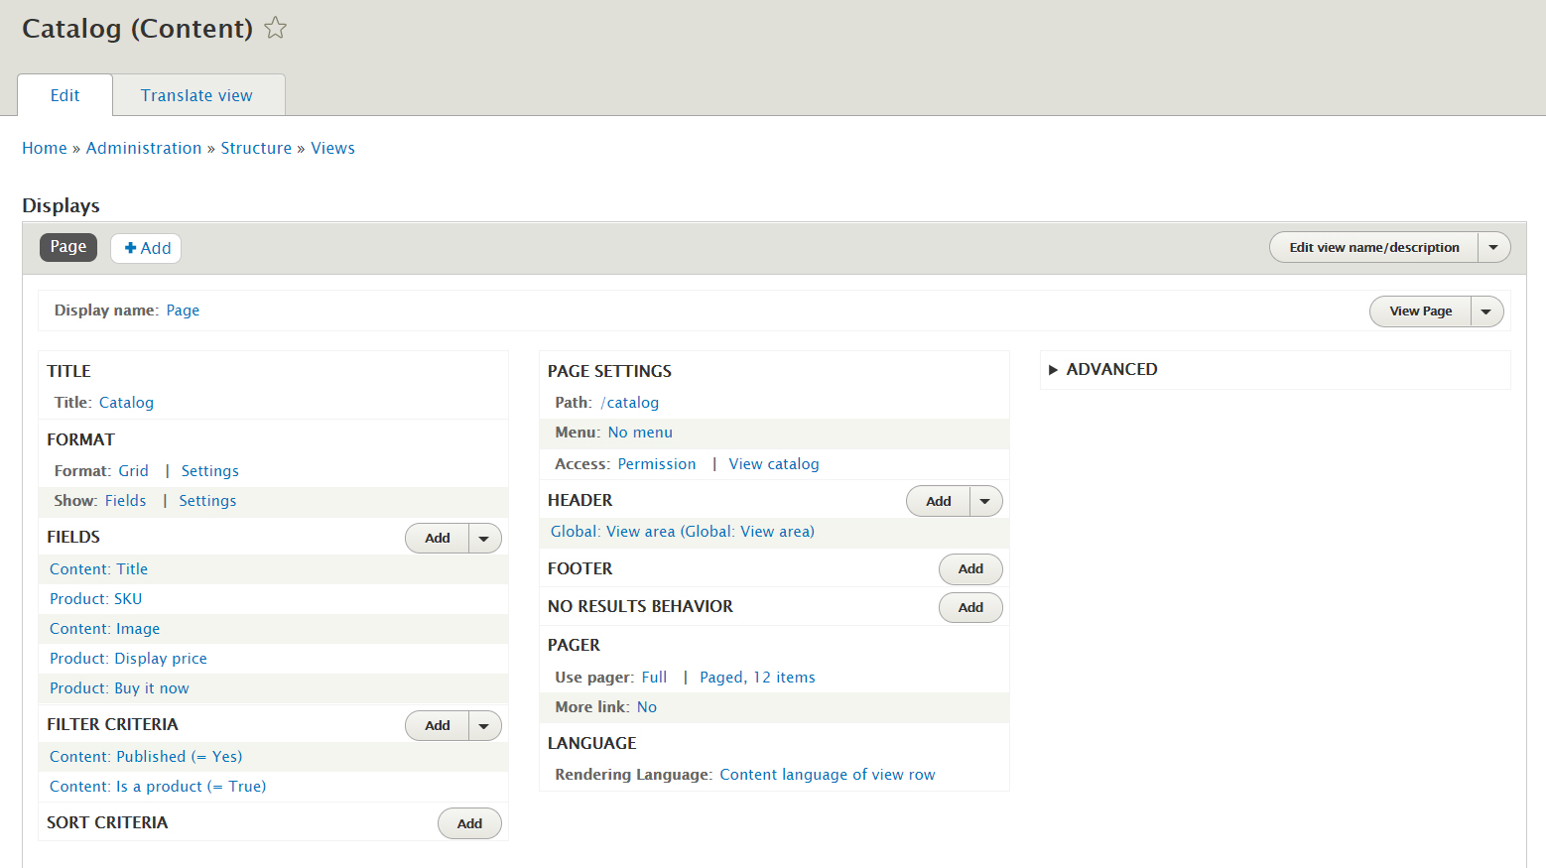Screen dimensions: 1546x868
Task: Click the star favorite icon beside Catalog title
Action: 276,29
